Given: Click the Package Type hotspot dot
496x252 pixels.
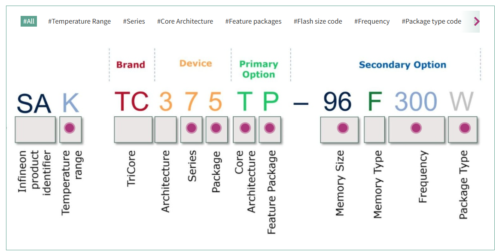Looking at the screenshot, I should 464,128.
